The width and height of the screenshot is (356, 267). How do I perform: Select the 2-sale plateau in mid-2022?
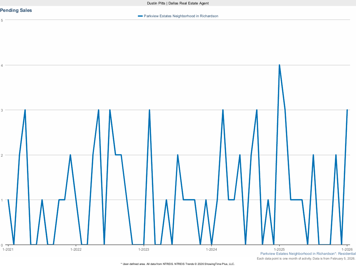point(118,155)
